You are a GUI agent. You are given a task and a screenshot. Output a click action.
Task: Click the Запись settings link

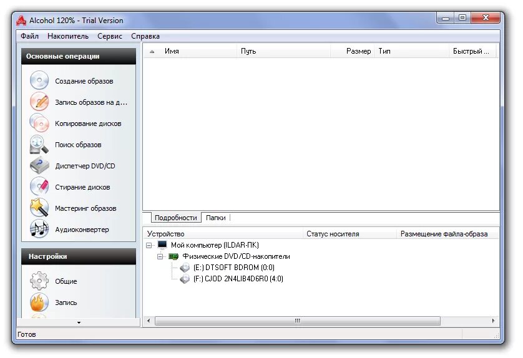[x=66, y=302]
